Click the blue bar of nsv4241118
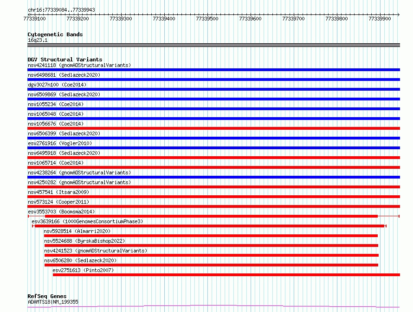Viewport: 413px width, 312px height. coord(213,70)
